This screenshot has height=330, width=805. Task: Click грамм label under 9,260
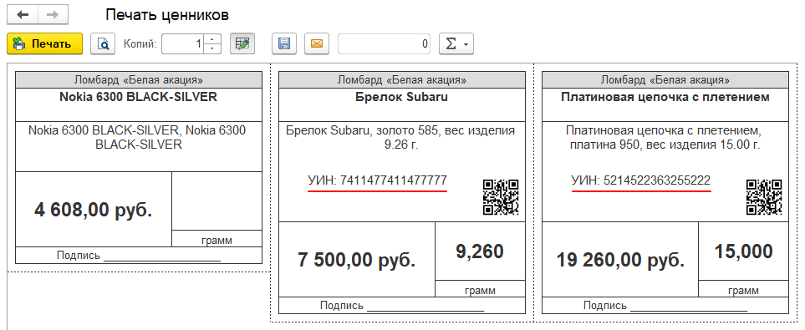click(x=480, y=290)
